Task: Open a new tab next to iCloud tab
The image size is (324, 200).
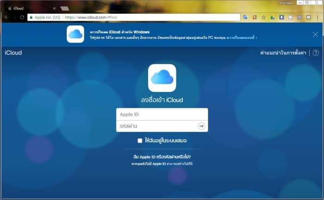Action: [x=65, y=8]
